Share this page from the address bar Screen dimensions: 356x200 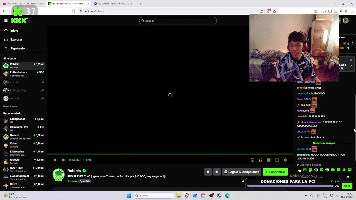261,11
